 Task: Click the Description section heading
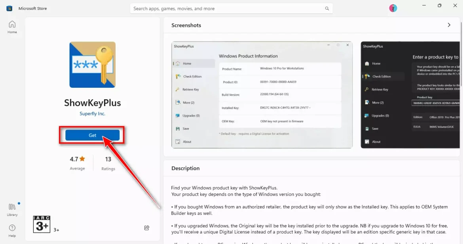pyautogui.click(x=186, y=168)
